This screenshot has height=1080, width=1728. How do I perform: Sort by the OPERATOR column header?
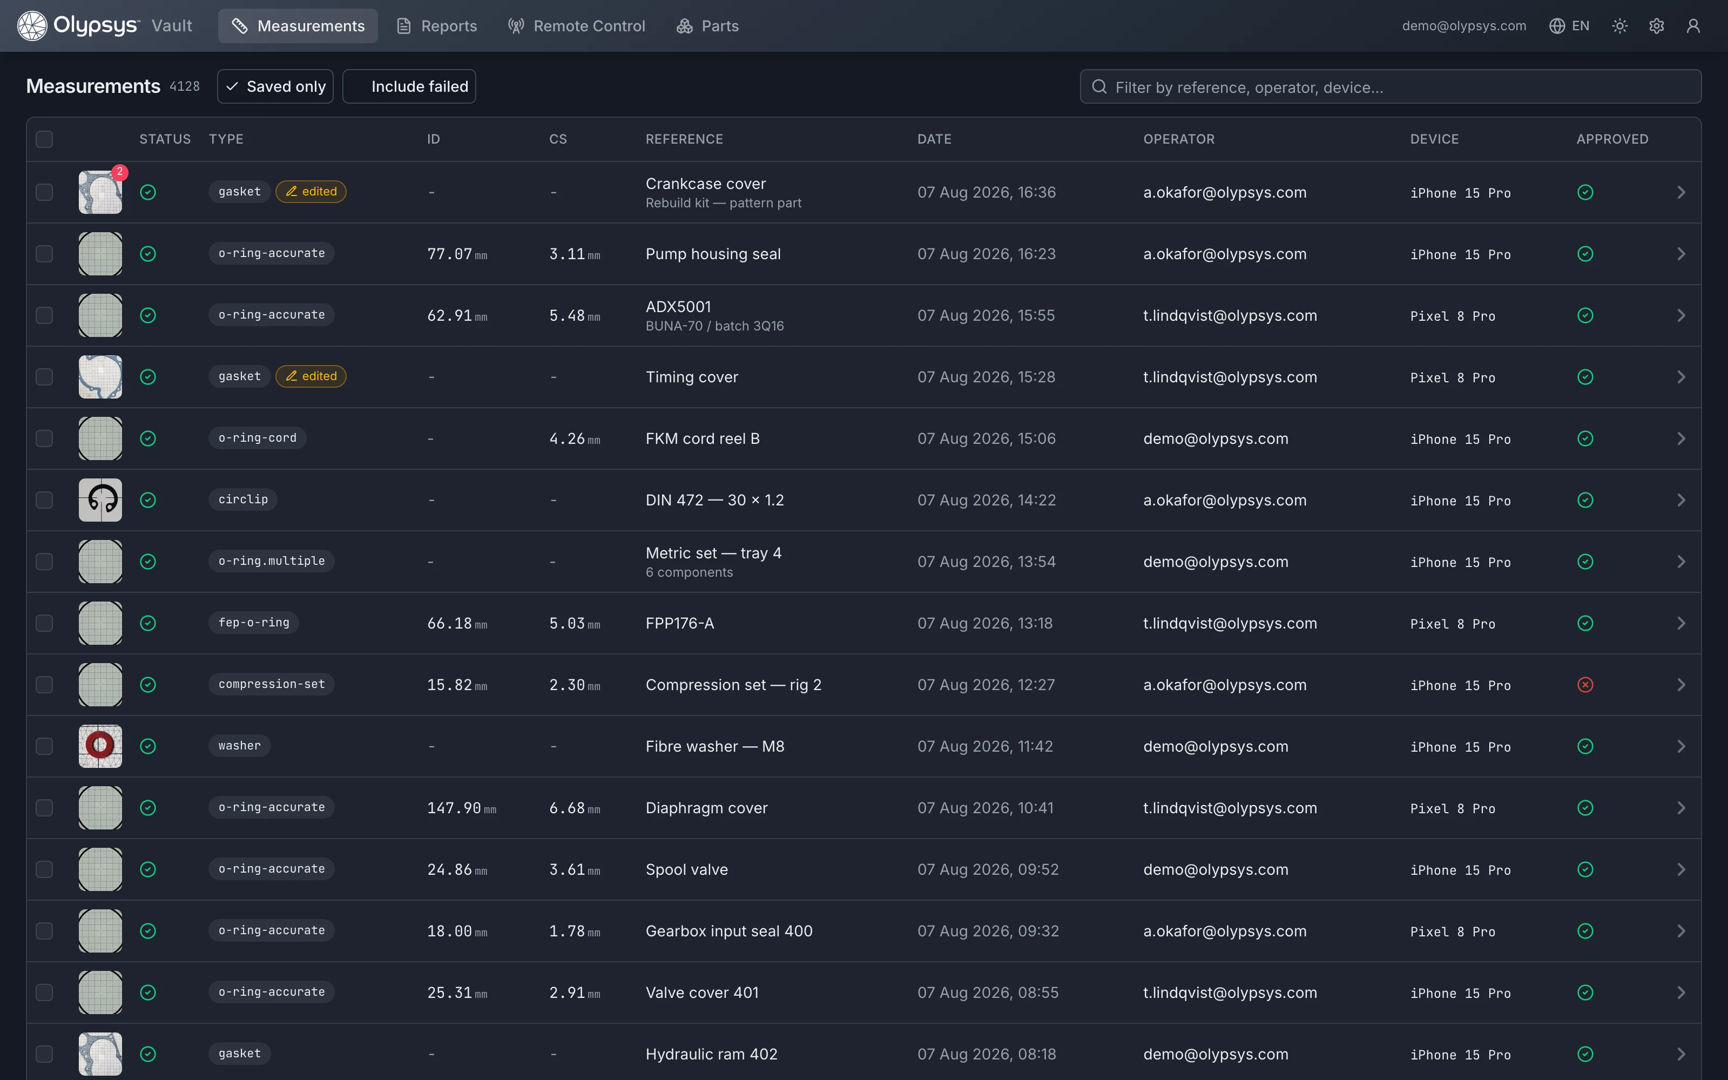point(1179,139)
